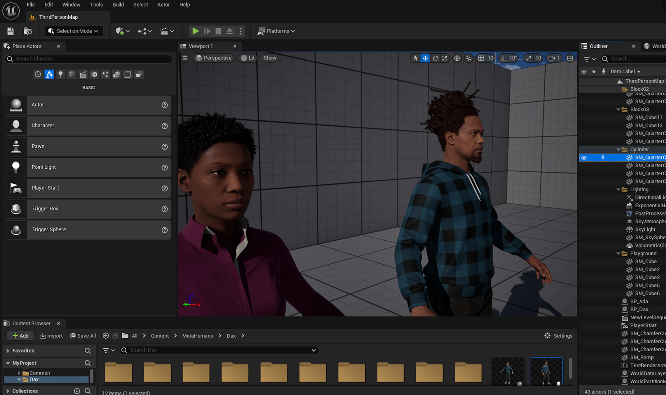Activate the Translate move gizmo tool
This screenshot has height=395, width=666.
pos(425,58)
